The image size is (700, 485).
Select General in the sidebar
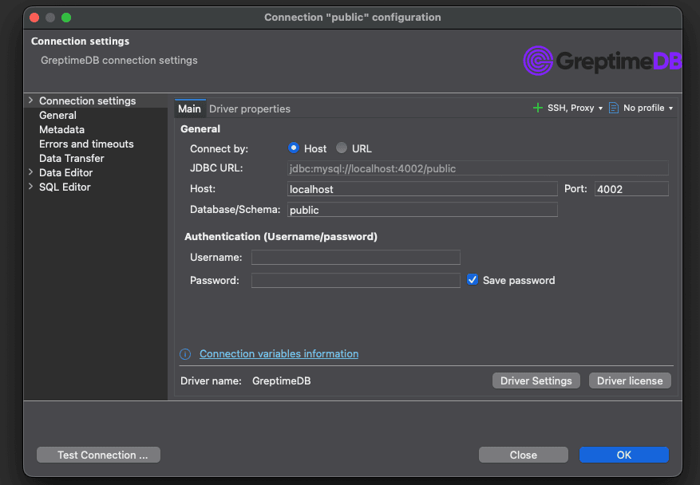coord(58,115)
